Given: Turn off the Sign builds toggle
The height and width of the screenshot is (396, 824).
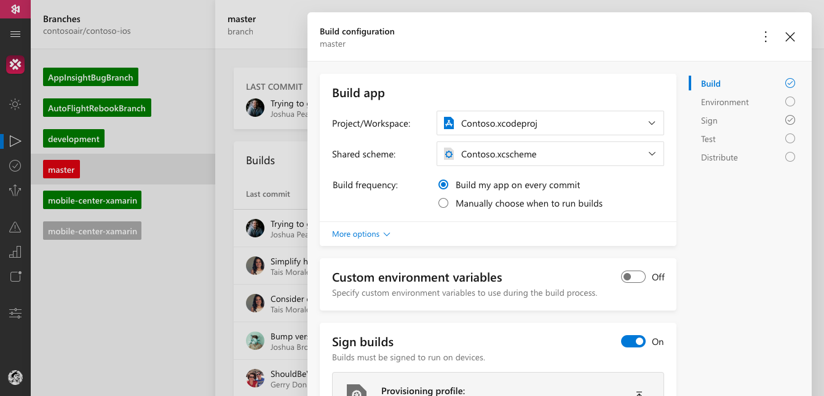Looking at the screenshot, I should coord(633,342).
